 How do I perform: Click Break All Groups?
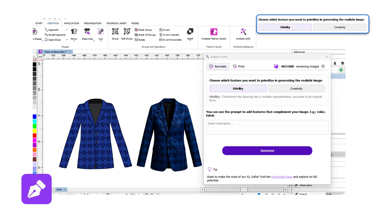145,35
